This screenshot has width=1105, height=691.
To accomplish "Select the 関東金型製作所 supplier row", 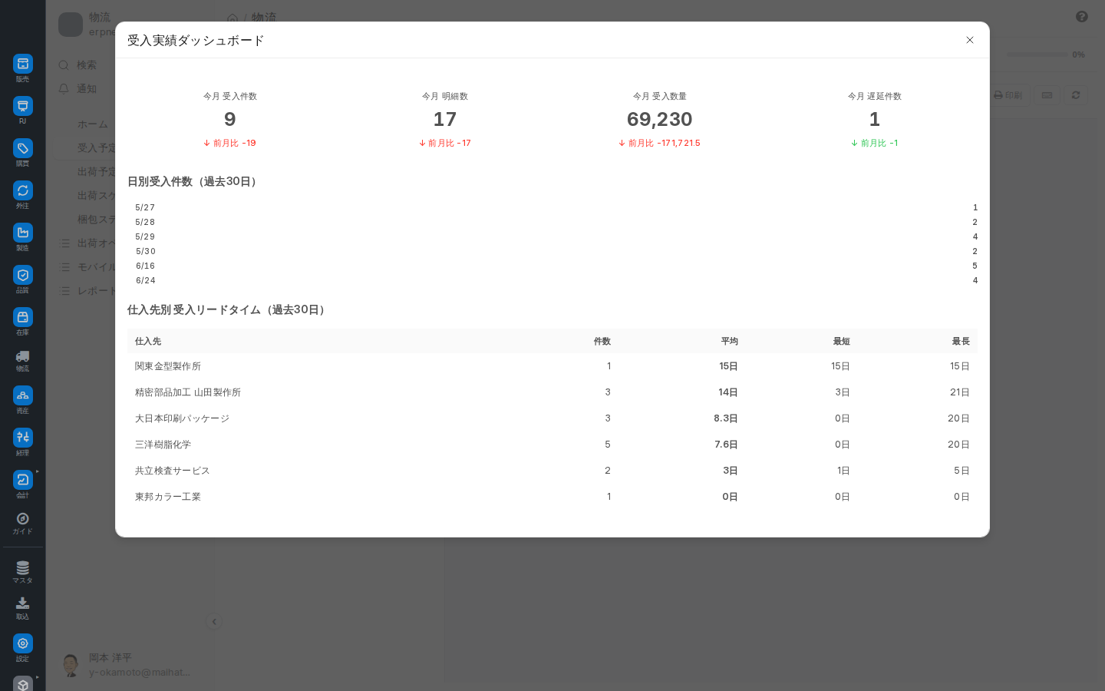I will point(552,366).
